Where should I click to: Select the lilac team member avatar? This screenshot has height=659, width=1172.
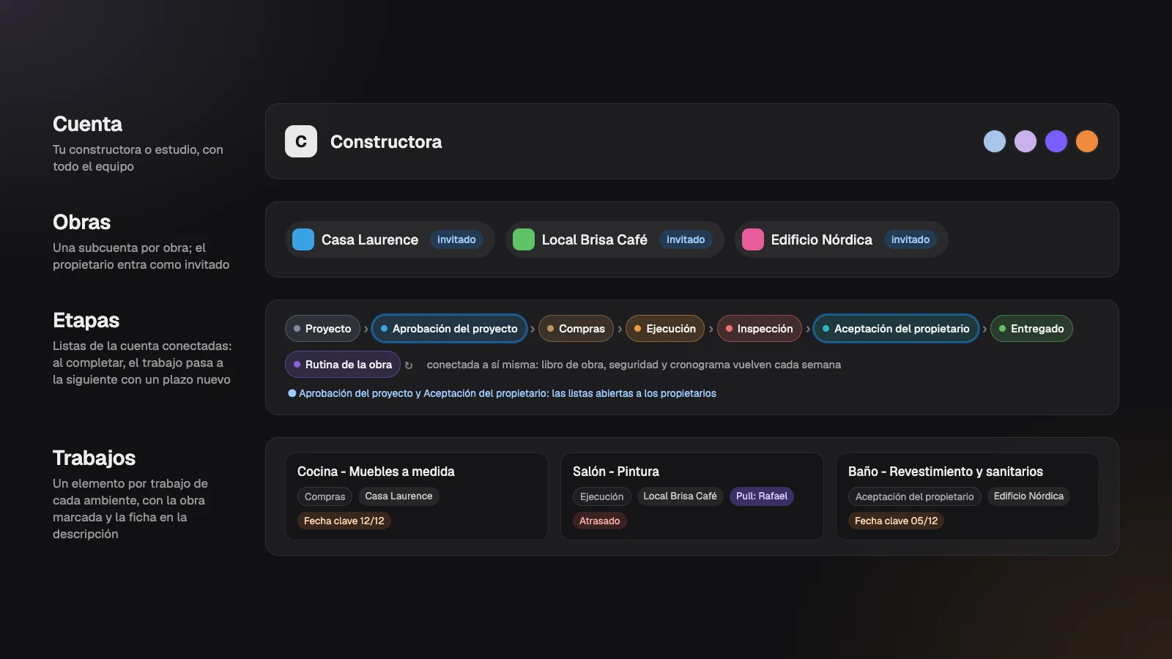[x=1025, y=141]
